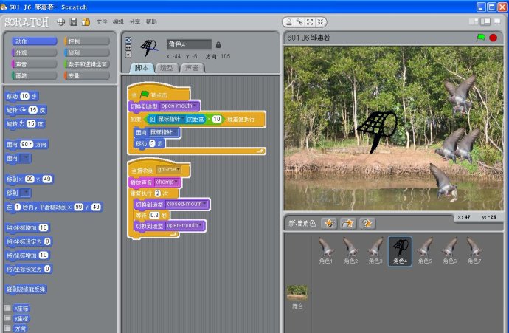Switch to small stage view mode

[x=474, y=21]
